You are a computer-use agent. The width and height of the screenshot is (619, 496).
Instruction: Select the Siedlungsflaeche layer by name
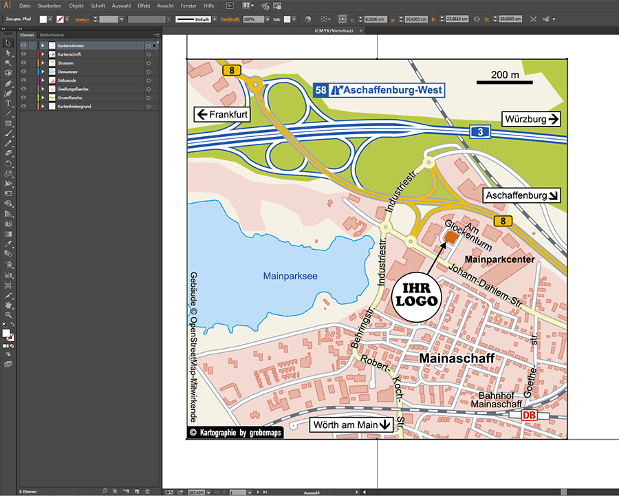73,89
